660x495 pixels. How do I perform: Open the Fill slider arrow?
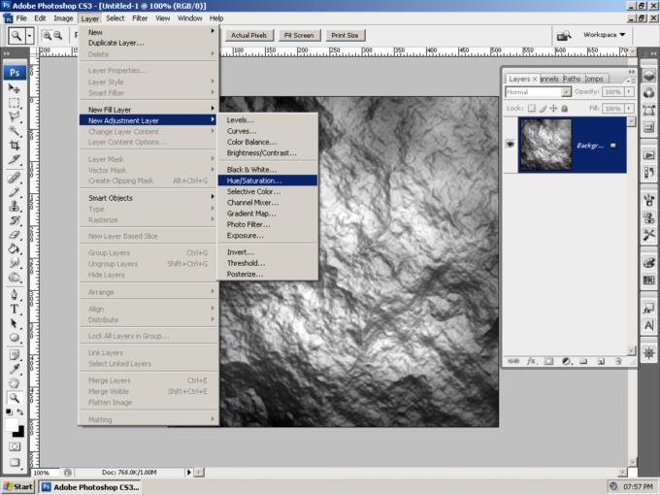(x=629, y=108)
